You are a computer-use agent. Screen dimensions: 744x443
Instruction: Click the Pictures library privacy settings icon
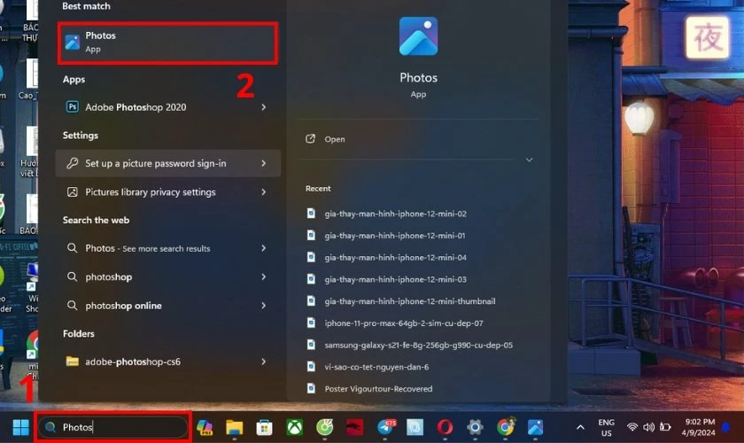pyautogui.click(x=72, y=192)
